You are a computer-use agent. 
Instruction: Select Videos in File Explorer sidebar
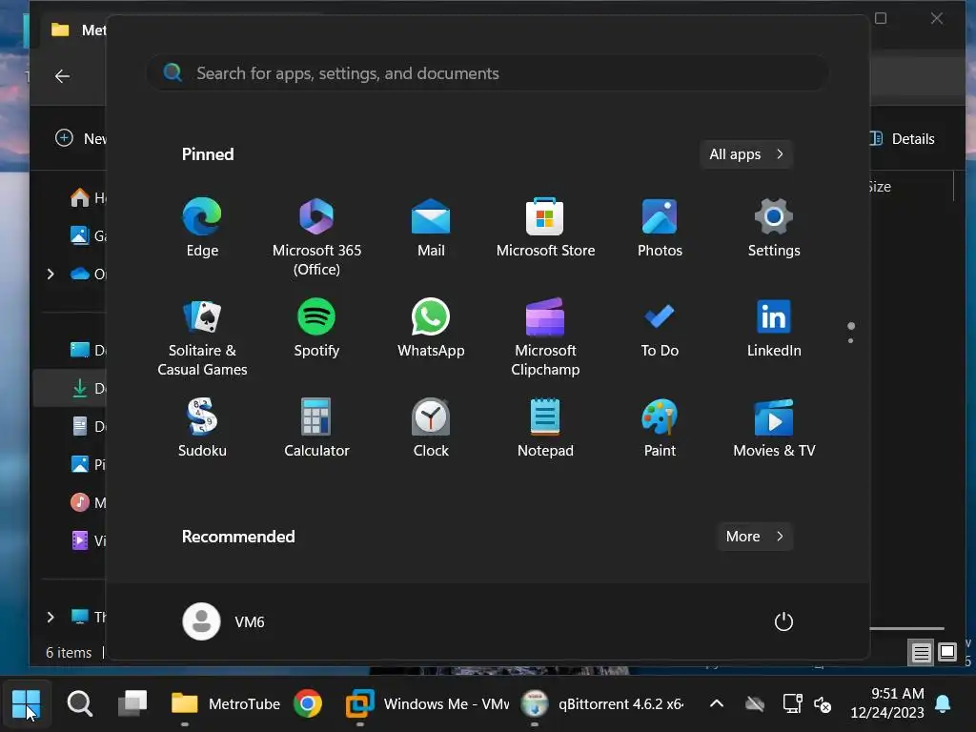tap(87, 540)
